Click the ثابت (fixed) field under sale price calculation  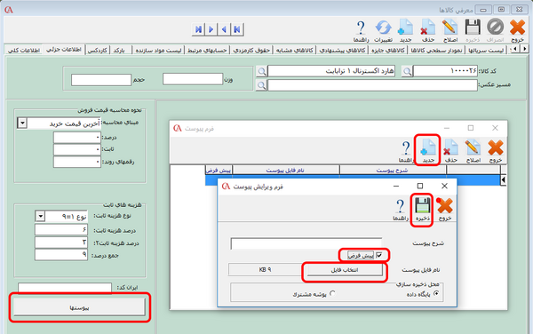click(x=77, y=149)
